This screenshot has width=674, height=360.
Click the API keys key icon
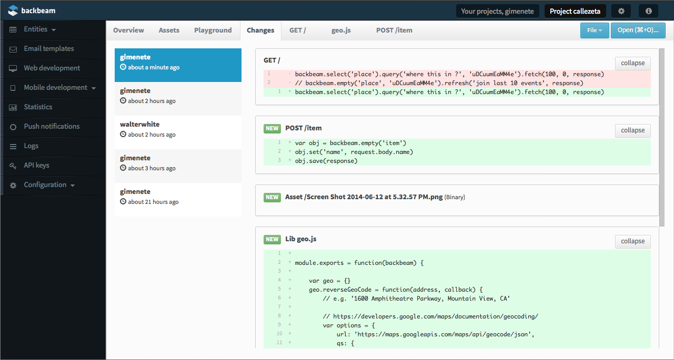(x=13, y=166)
